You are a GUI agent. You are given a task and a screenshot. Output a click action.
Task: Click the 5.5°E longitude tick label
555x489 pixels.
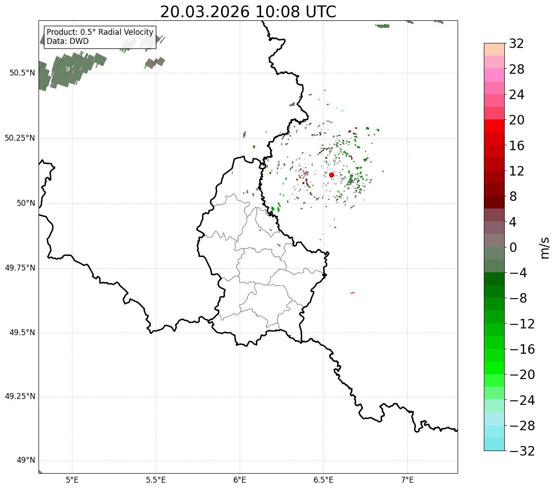(x=156, y=480)
